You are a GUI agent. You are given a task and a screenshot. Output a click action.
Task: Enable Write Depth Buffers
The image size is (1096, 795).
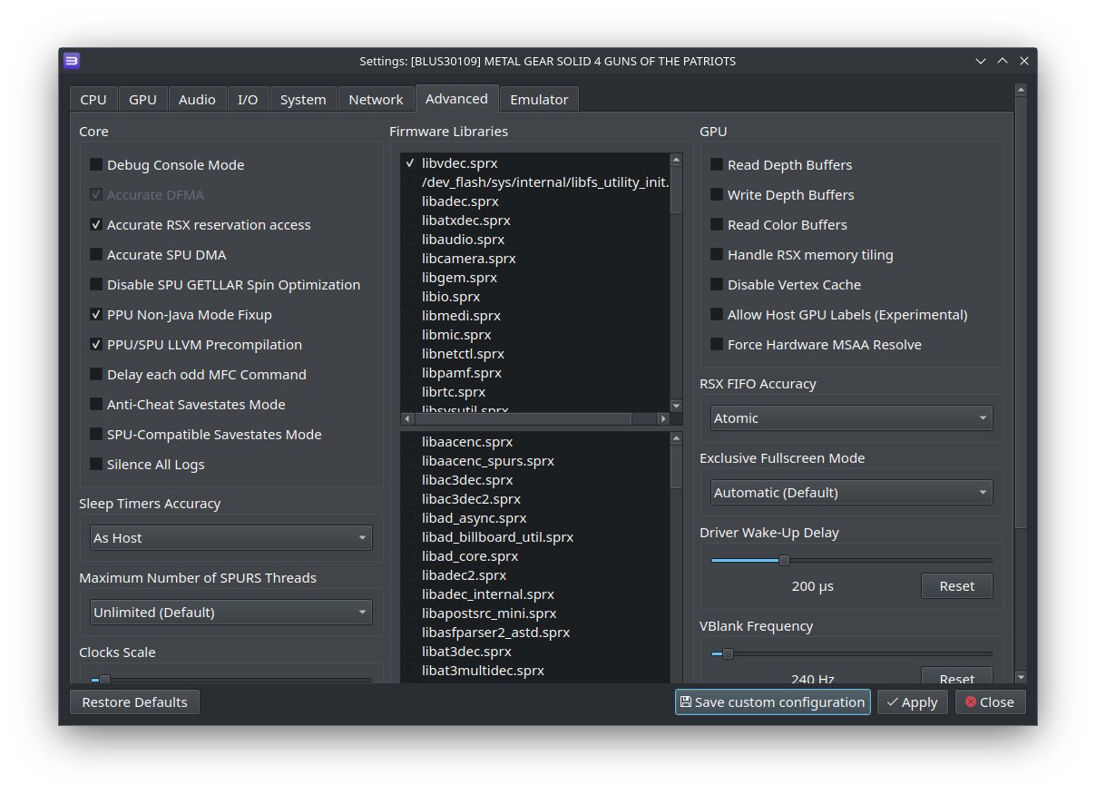[x=716, y=194]
